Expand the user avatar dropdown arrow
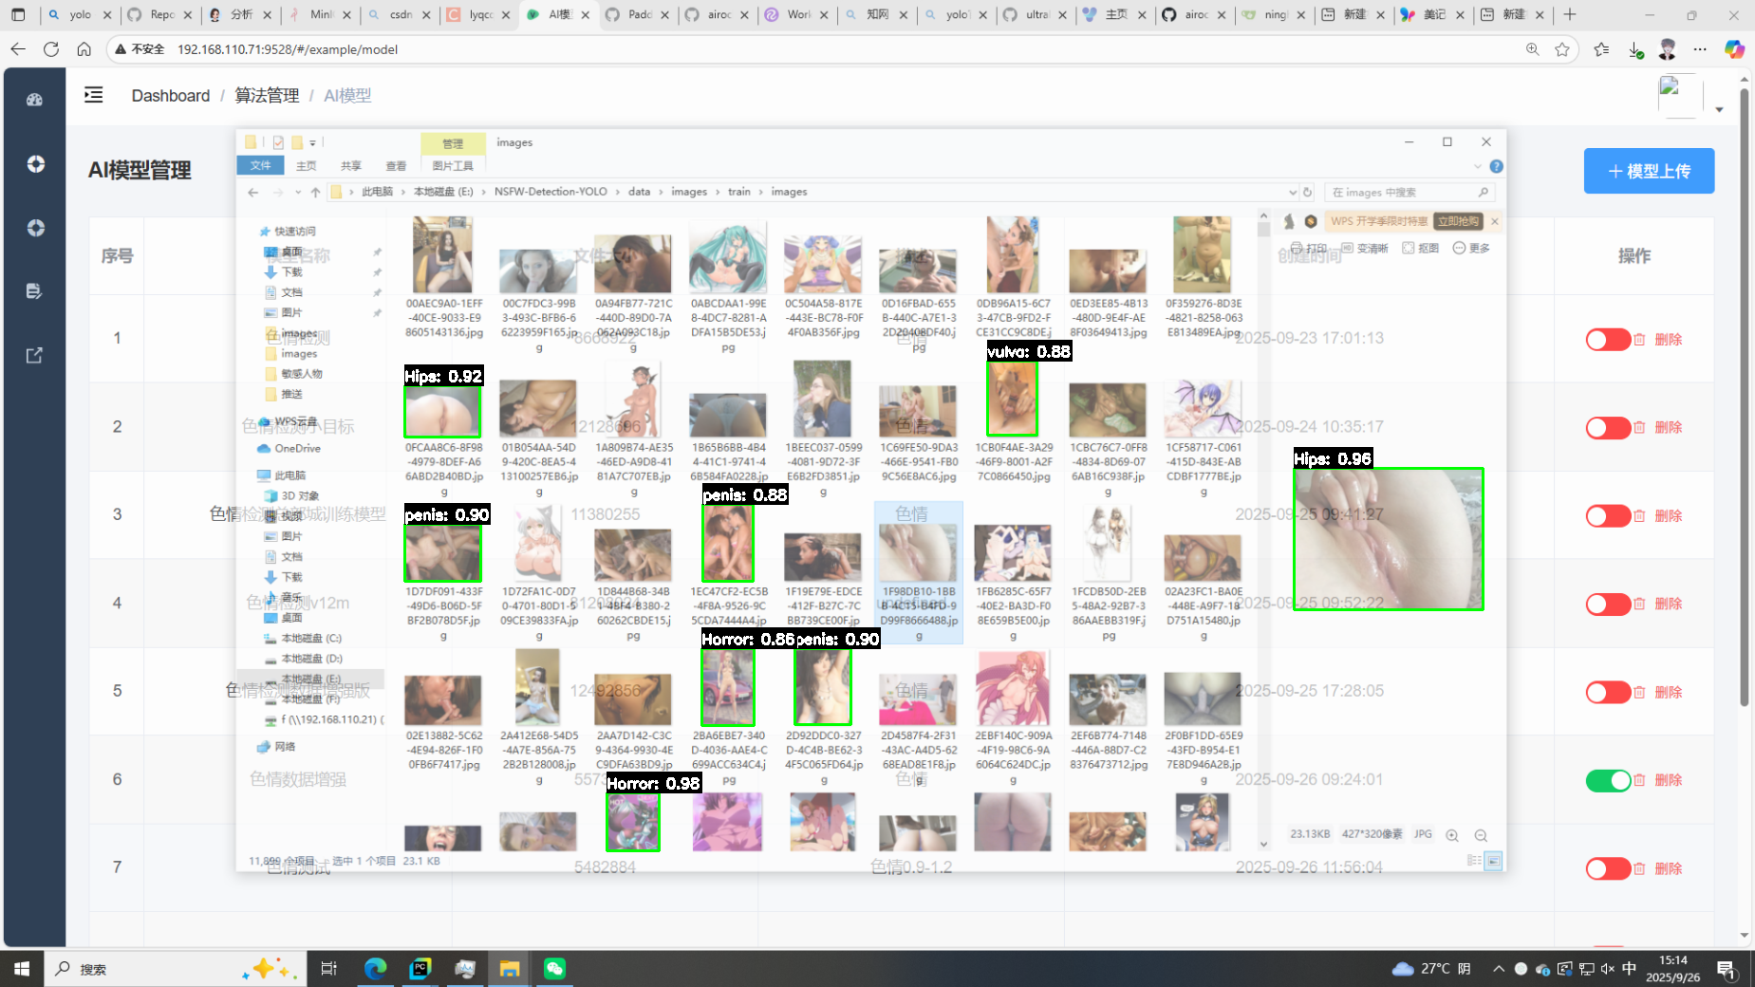The image size is (1755, 987). point(1719,110)
